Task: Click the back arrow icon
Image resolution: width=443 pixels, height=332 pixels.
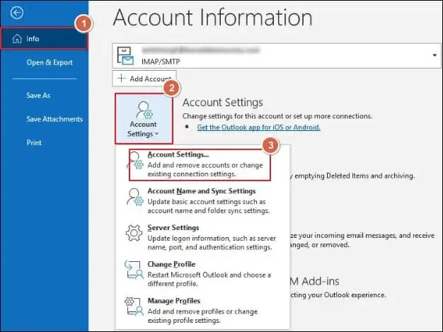Action: (17, 13)
